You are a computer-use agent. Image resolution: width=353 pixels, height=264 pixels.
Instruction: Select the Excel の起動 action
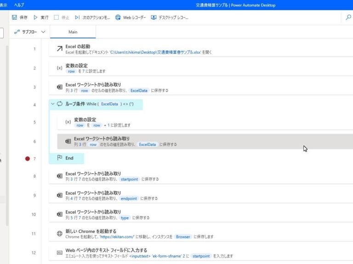[x=201, y=49]
